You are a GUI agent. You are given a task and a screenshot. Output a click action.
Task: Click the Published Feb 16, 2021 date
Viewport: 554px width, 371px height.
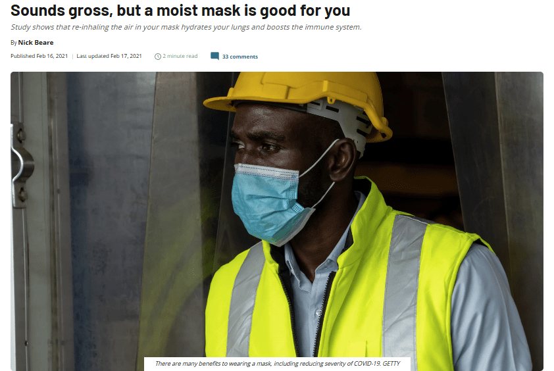[x=39, y=56]
